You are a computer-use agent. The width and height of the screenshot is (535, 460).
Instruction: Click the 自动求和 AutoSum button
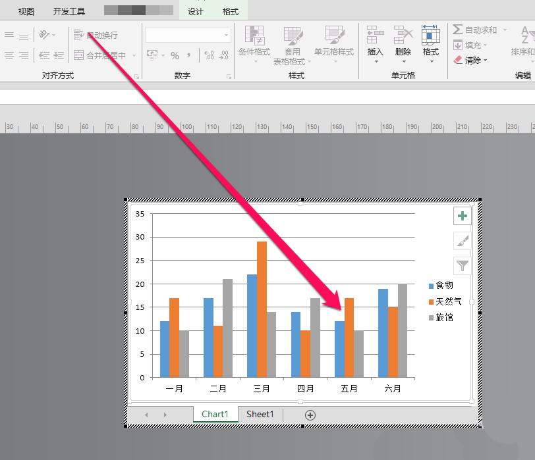click(475, 30)
